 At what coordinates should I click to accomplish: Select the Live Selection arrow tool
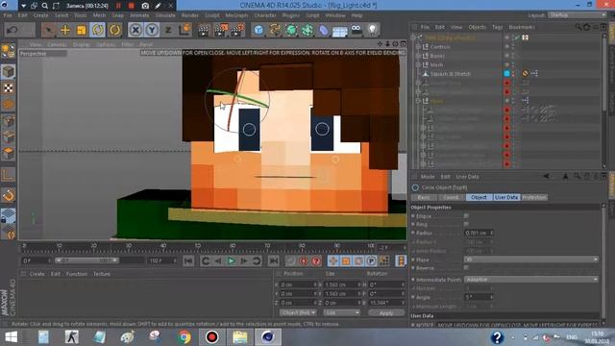(x=49, y=30)
